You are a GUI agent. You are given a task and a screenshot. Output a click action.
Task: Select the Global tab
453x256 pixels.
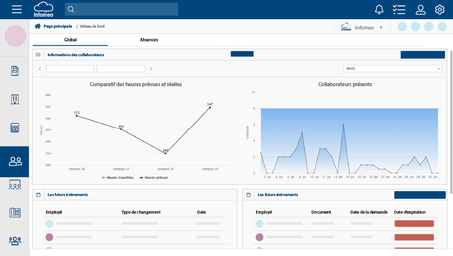70,40
